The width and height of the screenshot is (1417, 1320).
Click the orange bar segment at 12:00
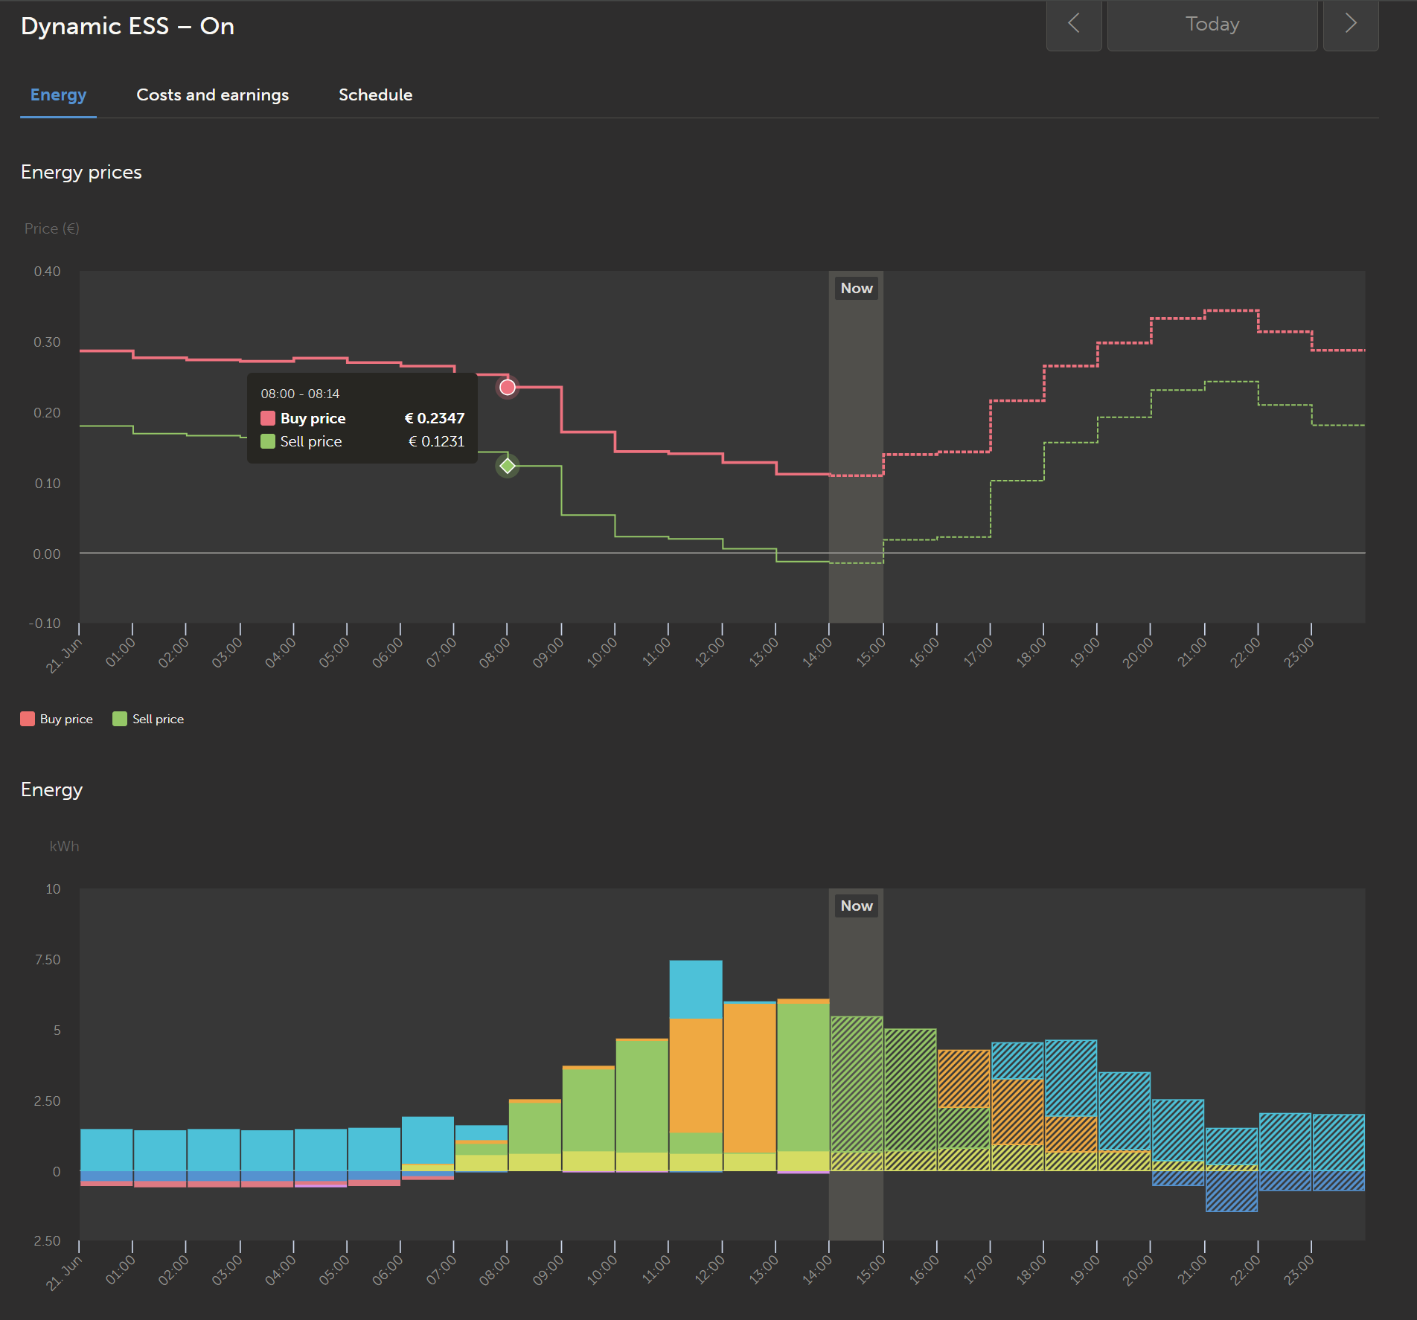pyautogui.click(x=749, y=1077)
